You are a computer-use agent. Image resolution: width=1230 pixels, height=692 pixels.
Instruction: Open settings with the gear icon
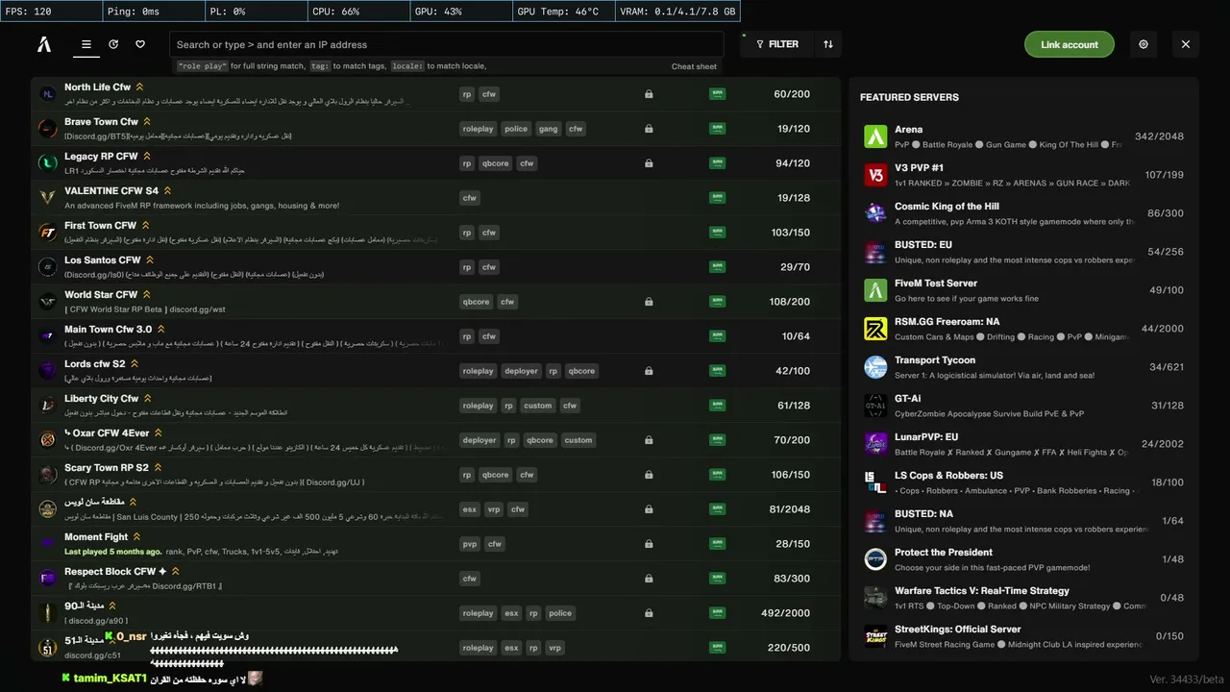[x=1144, y=44]
